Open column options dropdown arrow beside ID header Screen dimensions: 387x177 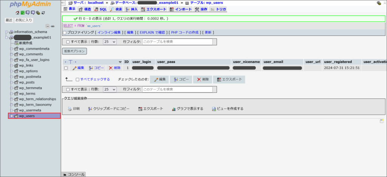pos(120,62)
